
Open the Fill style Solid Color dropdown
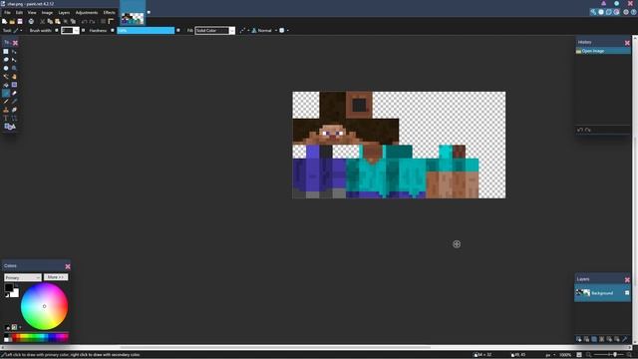(x=215, y=31)
